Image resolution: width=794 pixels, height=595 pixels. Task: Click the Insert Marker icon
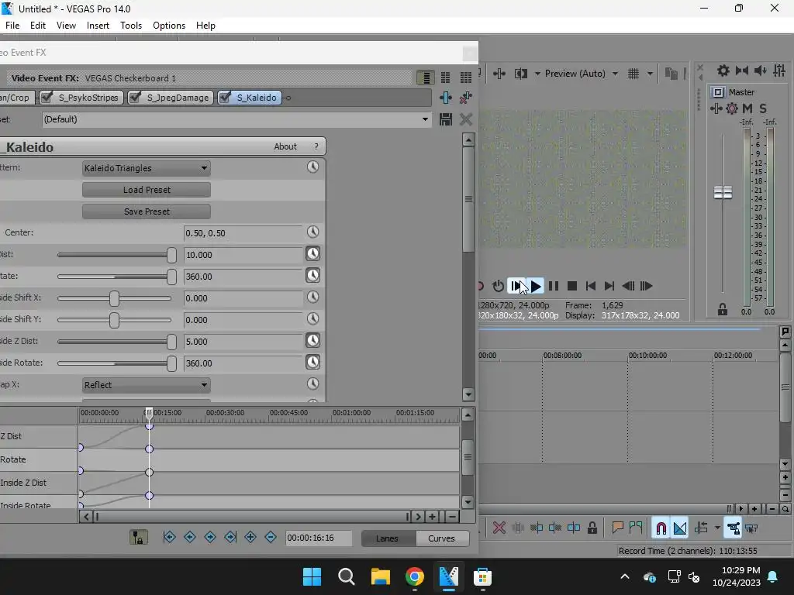click(617, 528)
